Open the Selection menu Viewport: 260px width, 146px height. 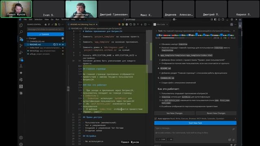39,19
